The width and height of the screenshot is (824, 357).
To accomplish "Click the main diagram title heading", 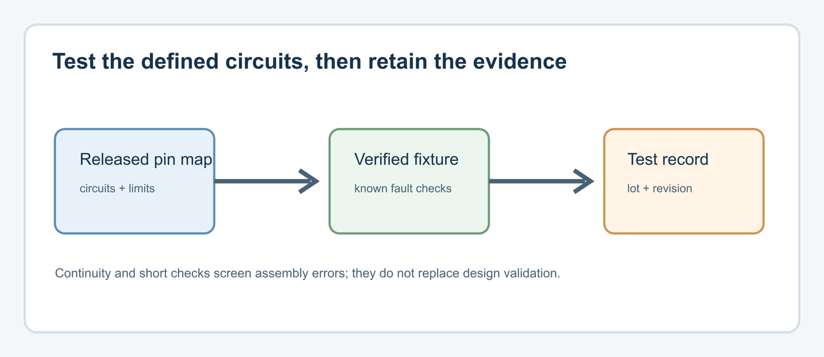I will point(310,61).
